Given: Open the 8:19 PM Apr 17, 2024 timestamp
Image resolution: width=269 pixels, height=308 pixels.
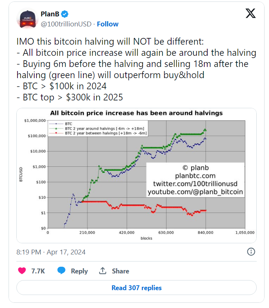Looking at the screenshot, I should click(x=51, y=252).
